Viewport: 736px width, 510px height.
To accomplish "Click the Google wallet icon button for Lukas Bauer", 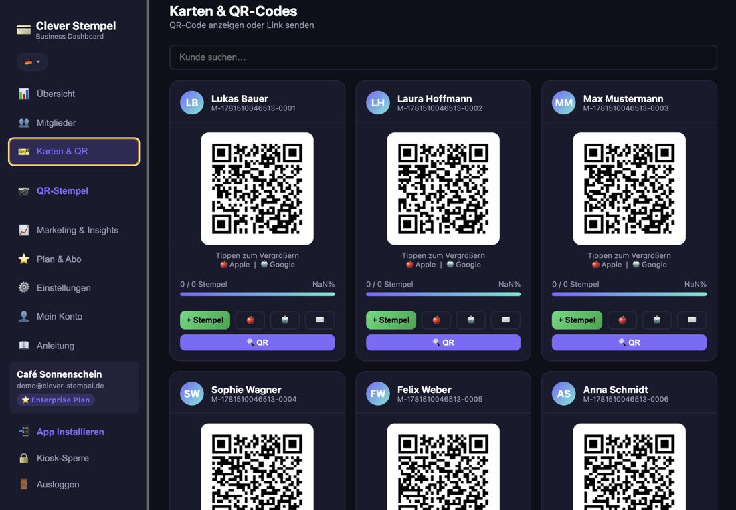I will 285,320.
